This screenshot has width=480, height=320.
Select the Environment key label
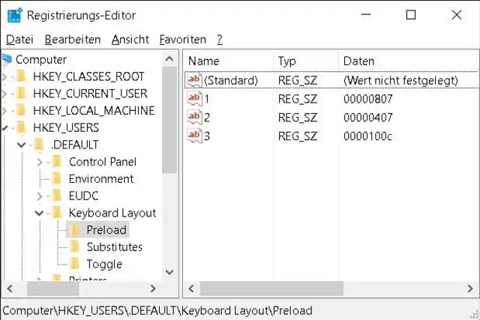coord(101,178)
